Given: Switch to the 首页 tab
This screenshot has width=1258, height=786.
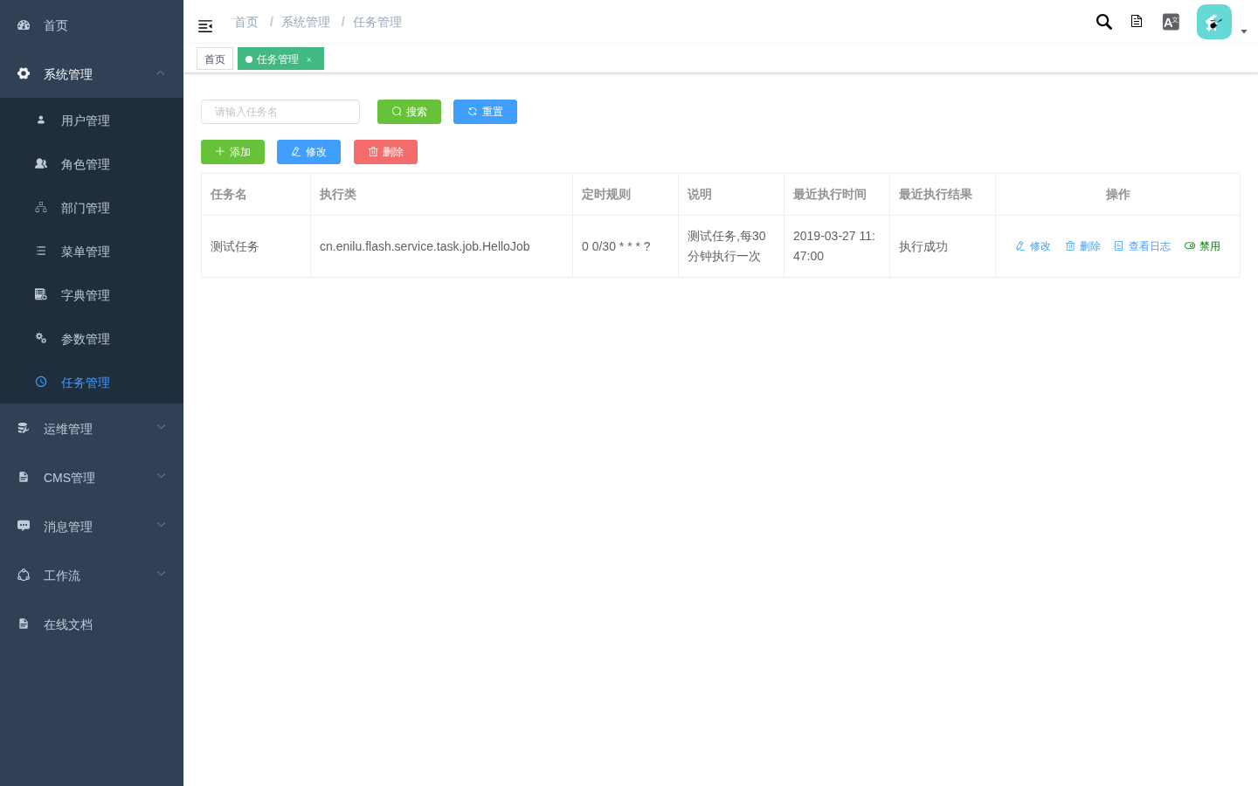Looking at the screenshot, I should (x=215, y=59).
